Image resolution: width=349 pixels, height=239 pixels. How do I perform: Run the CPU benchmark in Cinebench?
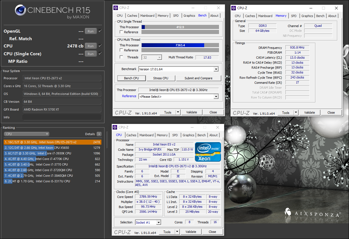[x=91, y=46]
